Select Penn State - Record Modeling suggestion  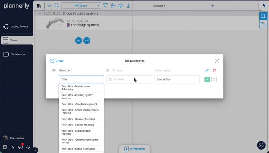click(x=82, y=125)
